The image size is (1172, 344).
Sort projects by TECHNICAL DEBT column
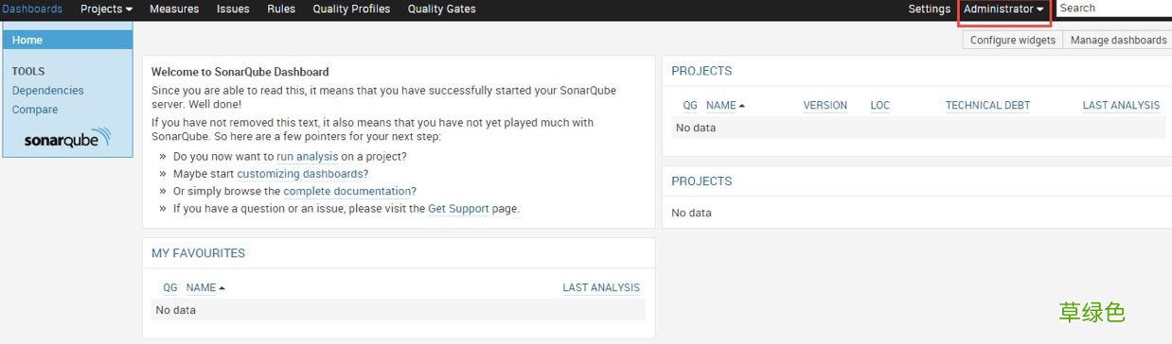pos(987,106)
